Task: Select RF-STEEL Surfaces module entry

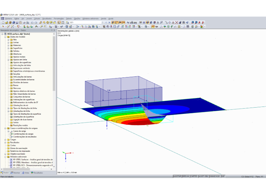Action: [33, 159]
